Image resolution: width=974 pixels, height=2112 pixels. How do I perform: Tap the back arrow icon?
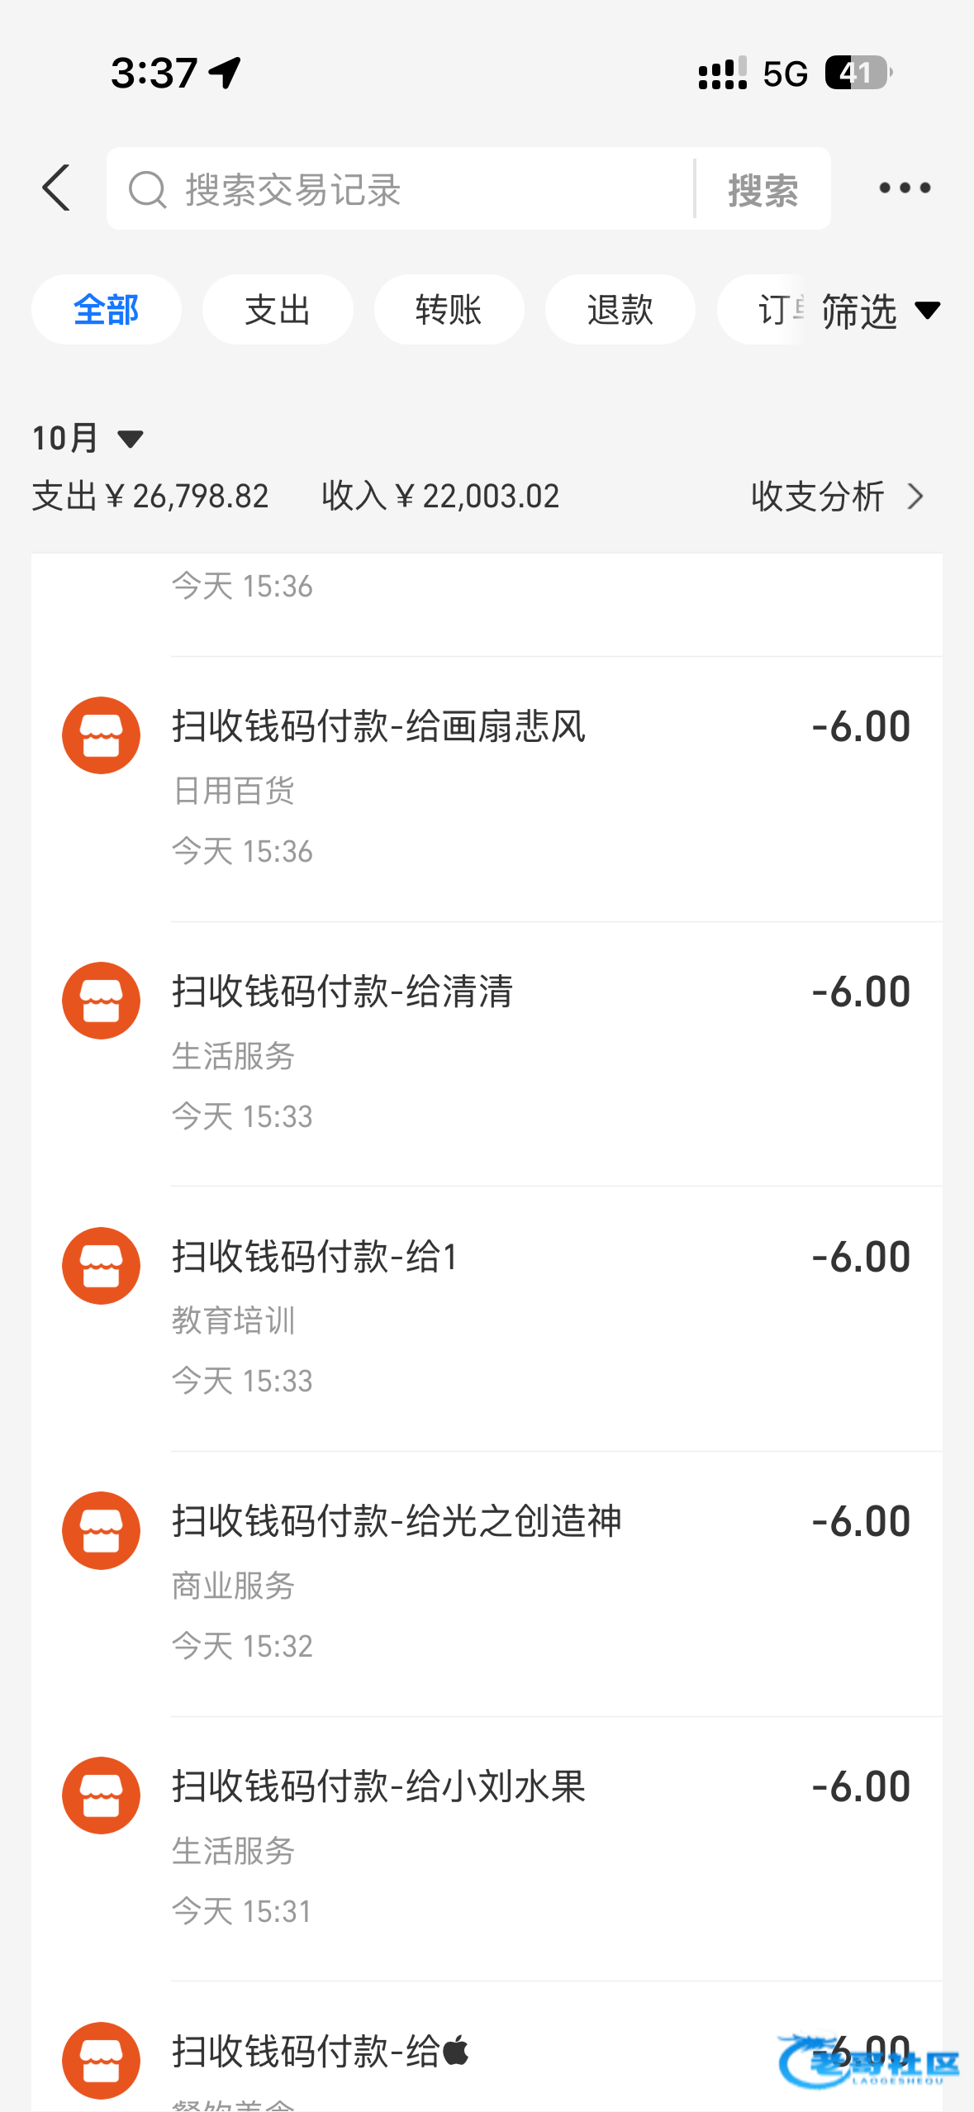tap(56, 188)
